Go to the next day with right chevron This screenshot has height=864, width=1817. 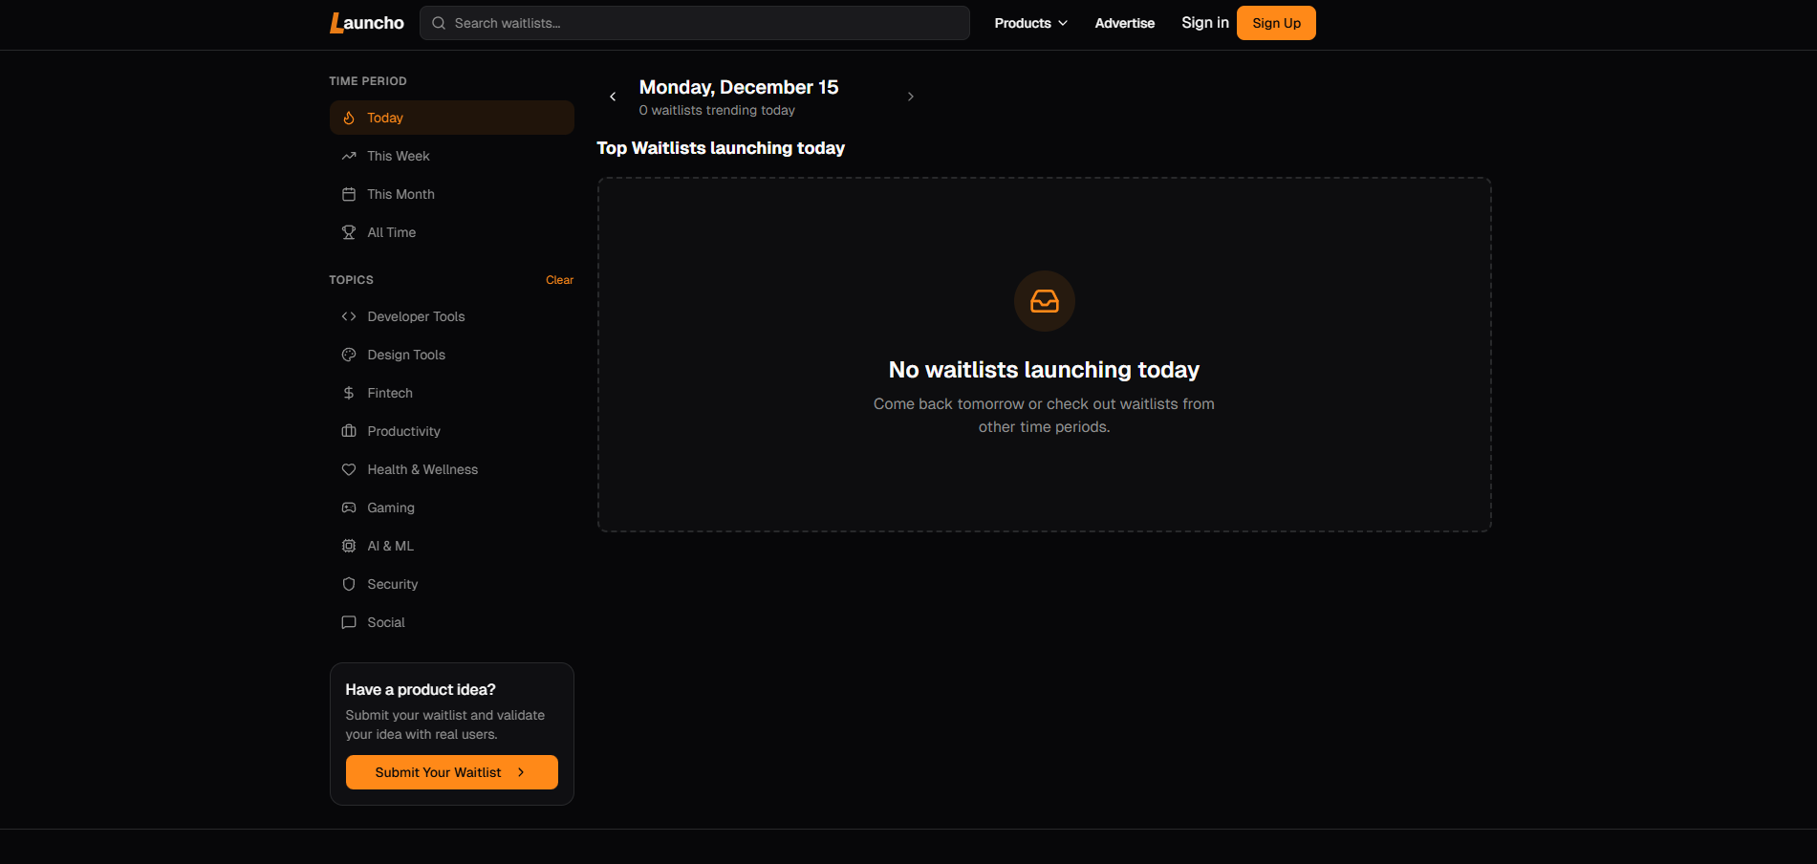pos(910,96)
